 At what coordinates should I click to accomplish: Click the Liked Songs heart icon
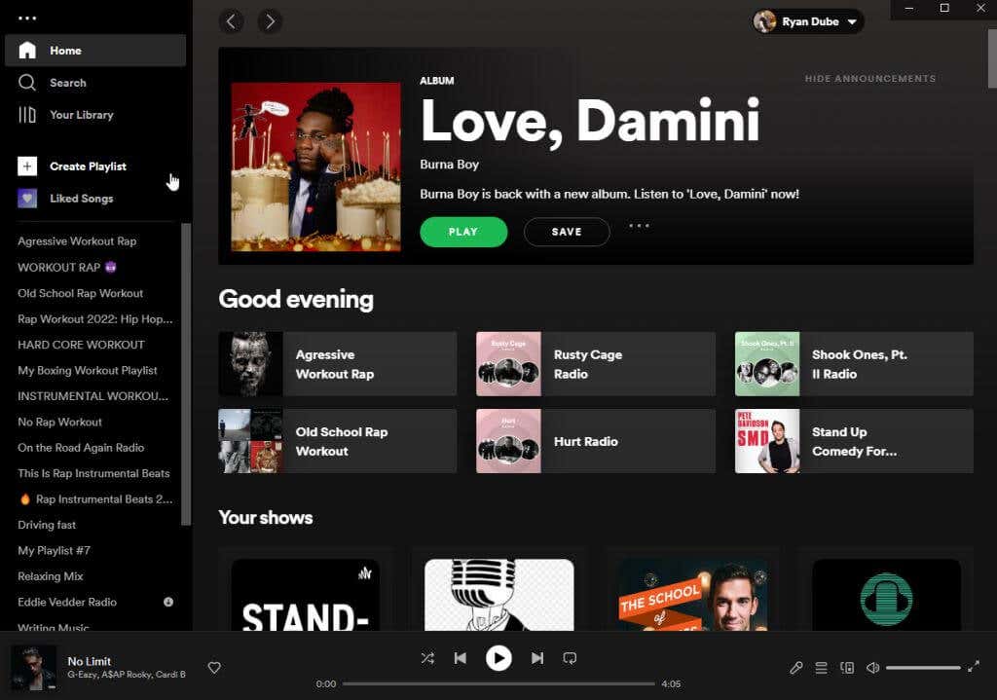[26, 199]
